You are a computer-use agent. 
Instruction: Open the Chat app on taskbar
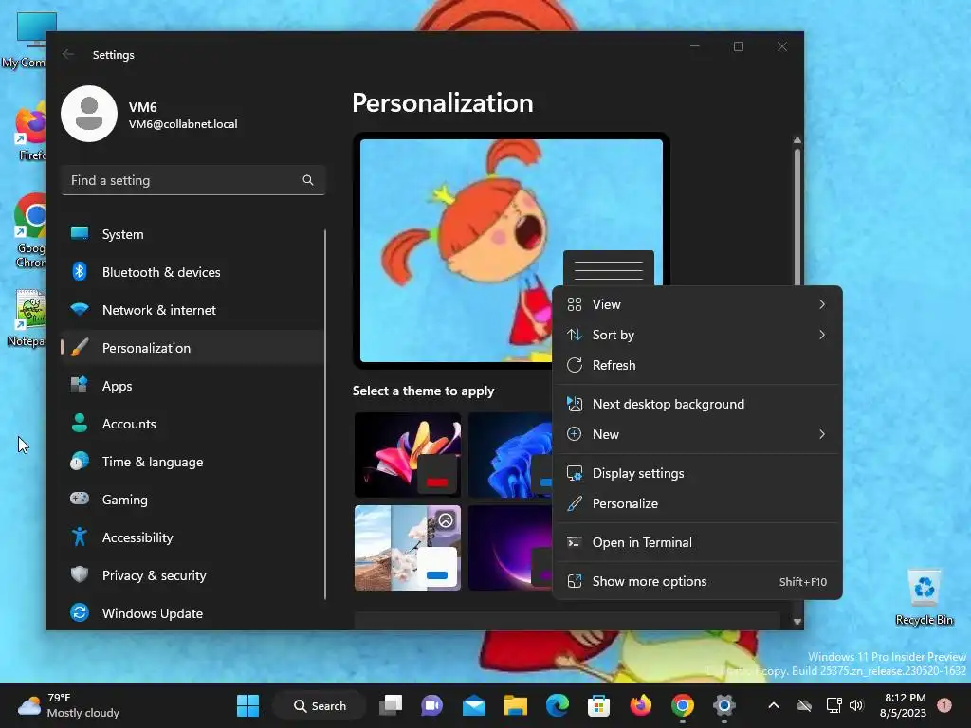(x=432, y=705)
